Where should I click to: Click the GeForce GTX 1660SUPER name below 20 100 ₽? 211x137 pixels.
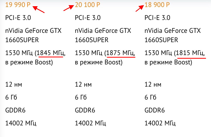click(103, 35)
